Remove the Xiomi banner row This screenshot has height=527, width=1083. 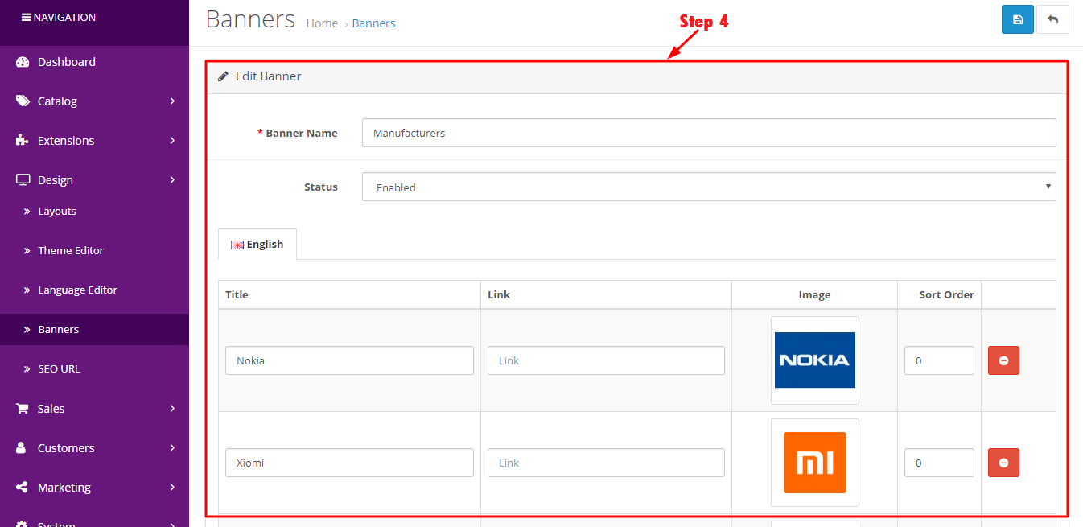tap(1003, 463)
